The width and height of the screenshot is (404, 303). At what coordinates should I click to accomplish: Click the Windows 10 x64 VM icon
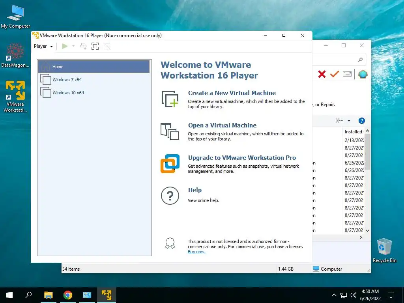46,92
